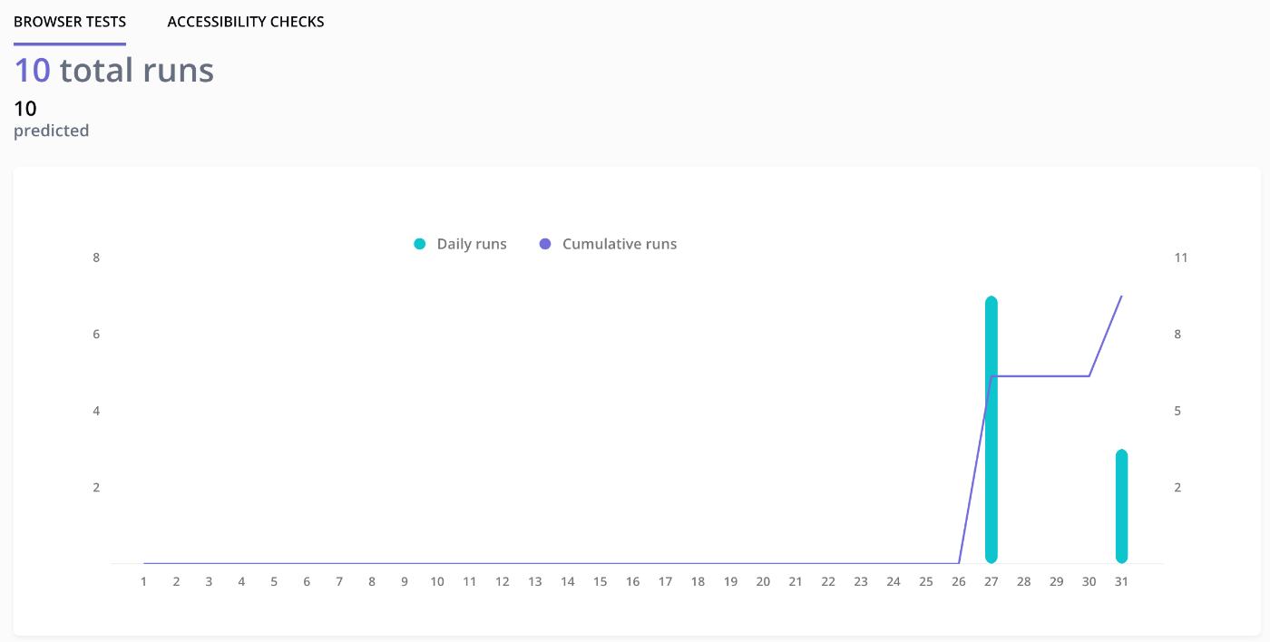1270x642 pixels.
Task: Click the x-axis label 28
Action: pos(1023,581)
